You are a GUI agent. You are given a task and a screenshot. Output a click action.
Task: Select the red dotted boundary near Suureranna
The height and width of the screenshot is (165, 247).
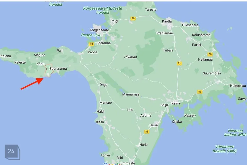tap(49, 71)
